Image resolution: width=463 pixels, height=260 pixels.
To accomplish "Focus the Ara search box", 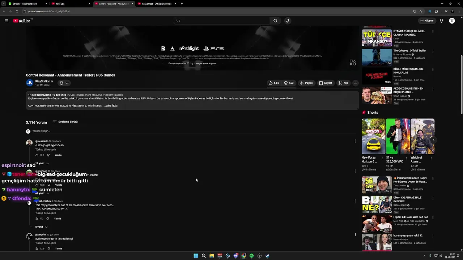I will [x=221, y=21].
